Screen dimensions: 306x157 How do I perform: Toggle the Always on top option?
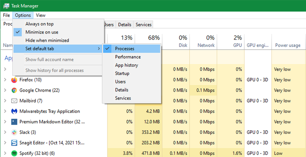pyautogui.click(x=39, y=24)
